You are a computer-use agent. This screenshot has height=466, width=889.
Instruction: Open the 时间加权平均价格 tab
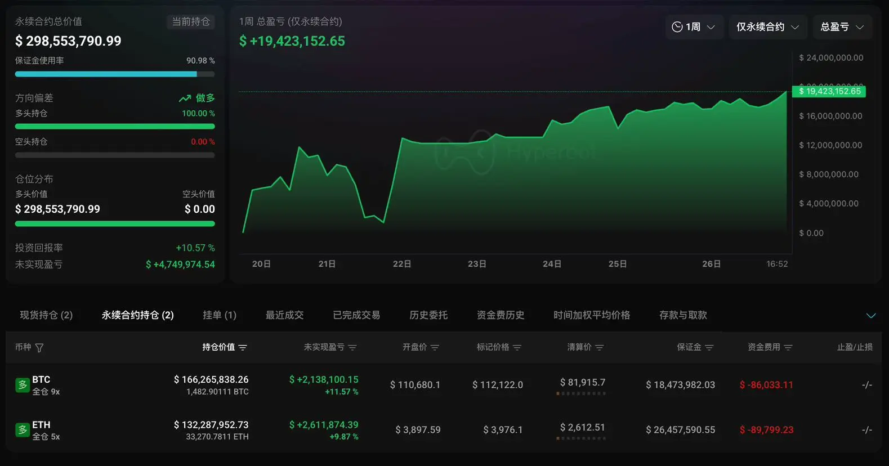click(592, 315)
